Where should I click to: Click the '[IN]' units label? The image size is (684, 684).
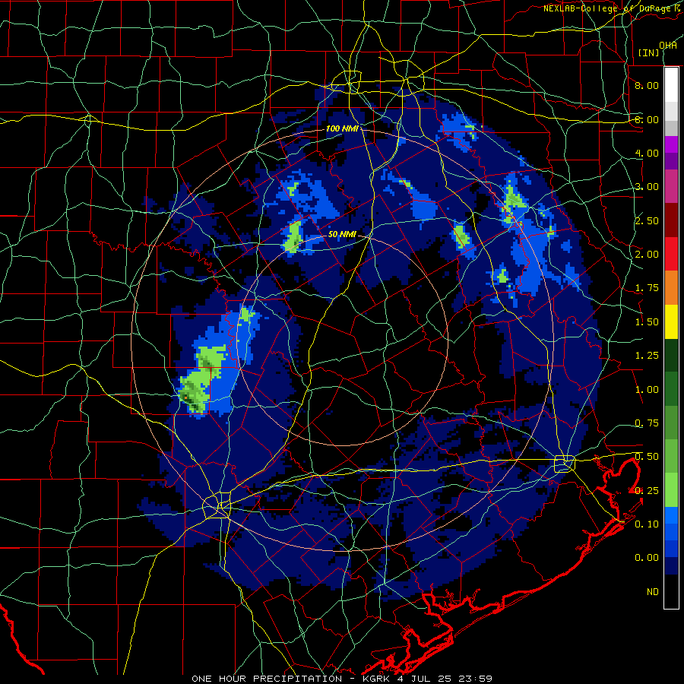[x=649, y=52]
